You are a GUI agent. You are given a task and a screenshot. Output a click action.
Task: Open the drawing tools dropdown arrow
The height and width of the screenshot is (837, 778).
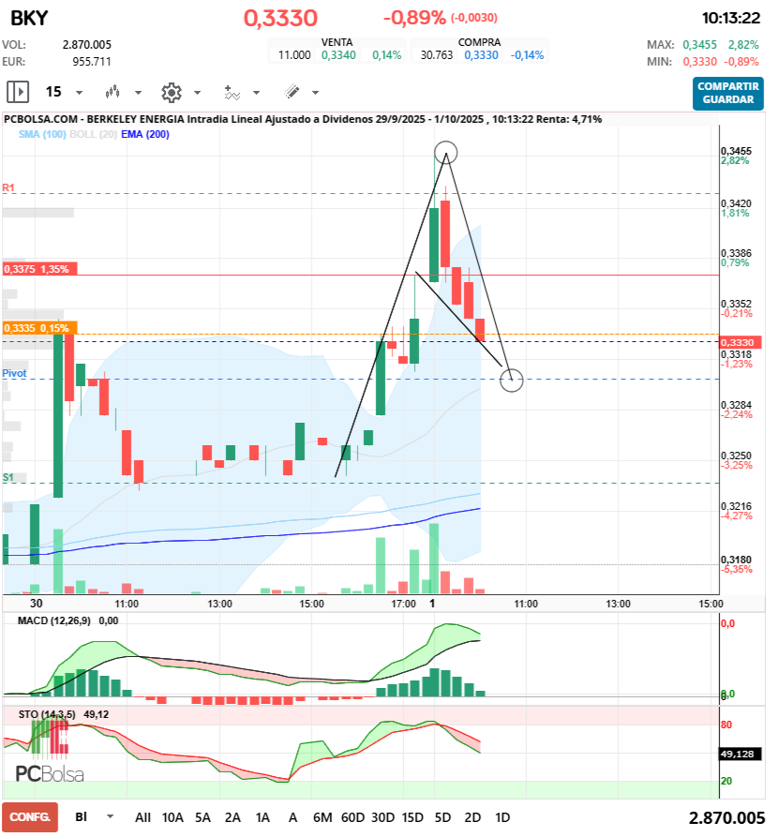pyautogui.click(x=315, y=93)
